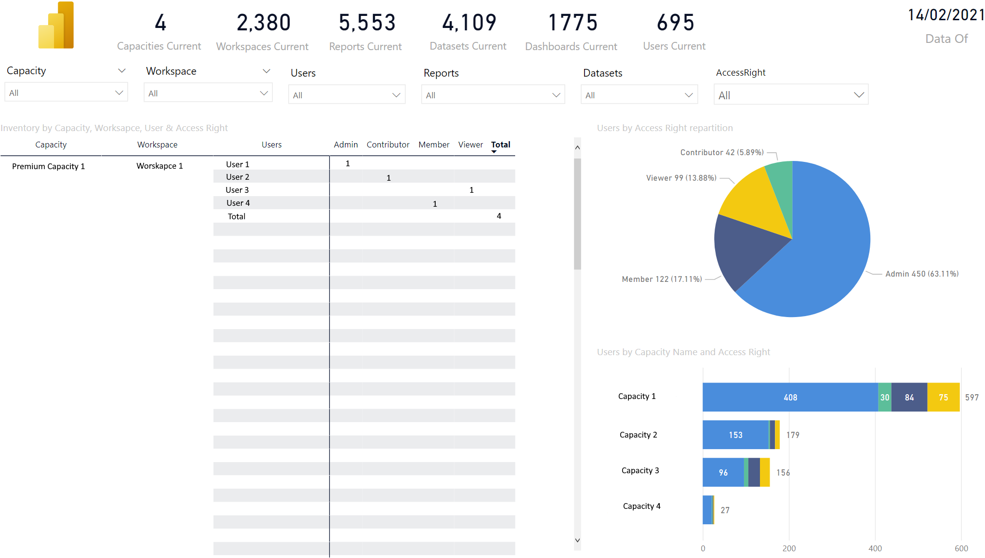The image size is (985, 558).
Task: Click the Users by Access Right repartition title
Action: tap(665, 128)
